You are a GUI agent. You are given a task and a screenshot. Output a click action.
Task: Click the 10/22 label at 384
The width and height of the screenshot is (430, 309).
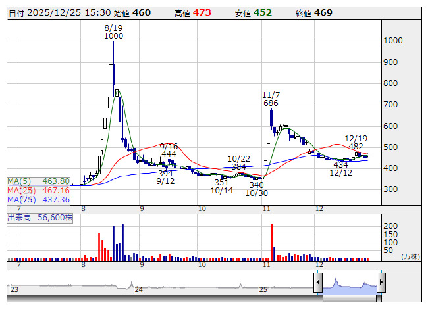[240, 163]
